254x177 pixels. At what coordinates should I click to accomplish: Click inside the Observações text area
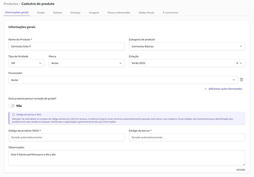(x=127, y=158)
